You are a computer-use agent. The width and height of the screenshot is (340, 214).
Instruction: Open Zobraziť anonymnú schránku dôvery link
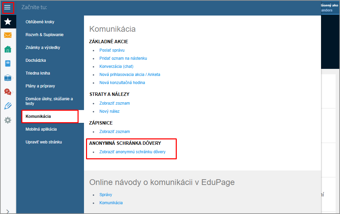point(132,152)
